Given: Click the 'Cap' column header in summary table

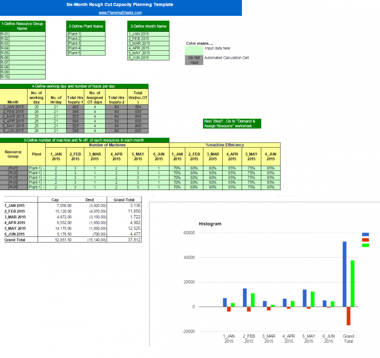Looking at the screenshot, I should pyautogui.click(x=55, y=200).
